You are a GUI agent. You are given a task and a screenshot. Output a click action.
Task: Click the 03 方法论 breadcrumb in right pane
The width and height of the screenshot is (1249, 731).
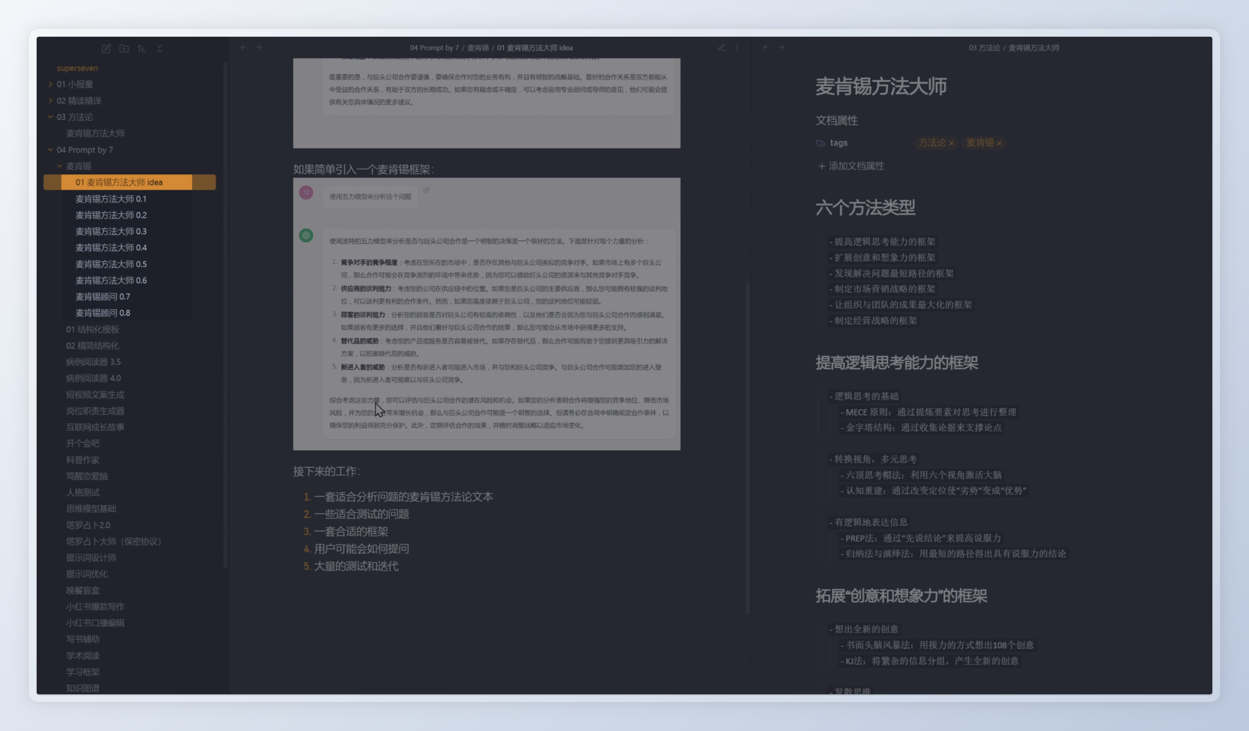984,47
